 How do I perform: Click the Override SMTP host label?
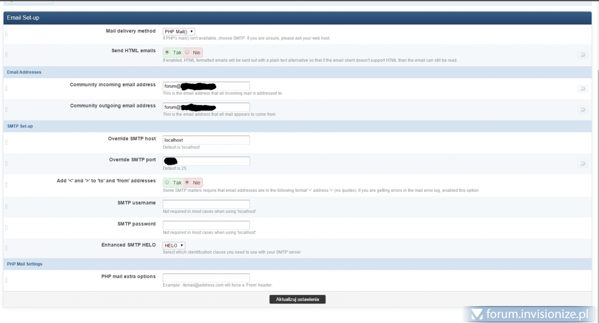[132, 139]
